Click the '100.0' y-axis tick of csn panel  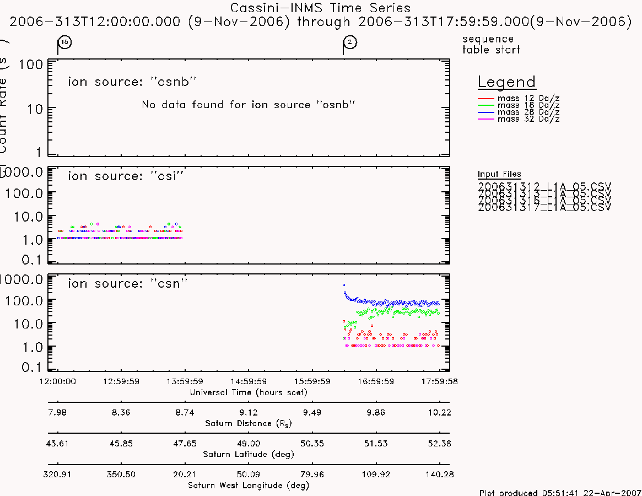click(24, 301)
